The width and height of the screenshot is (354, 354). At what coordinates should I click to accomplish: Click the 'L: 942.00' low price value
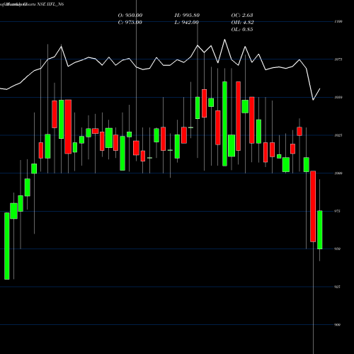pyautogui.click(x=186, y=23)
